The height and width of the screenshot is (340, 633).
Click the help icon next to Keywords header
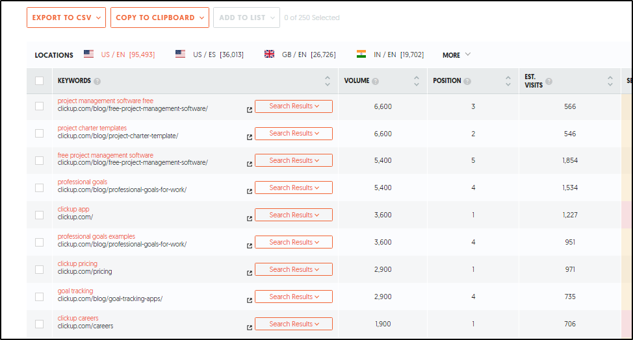click(x=97, y=82)
